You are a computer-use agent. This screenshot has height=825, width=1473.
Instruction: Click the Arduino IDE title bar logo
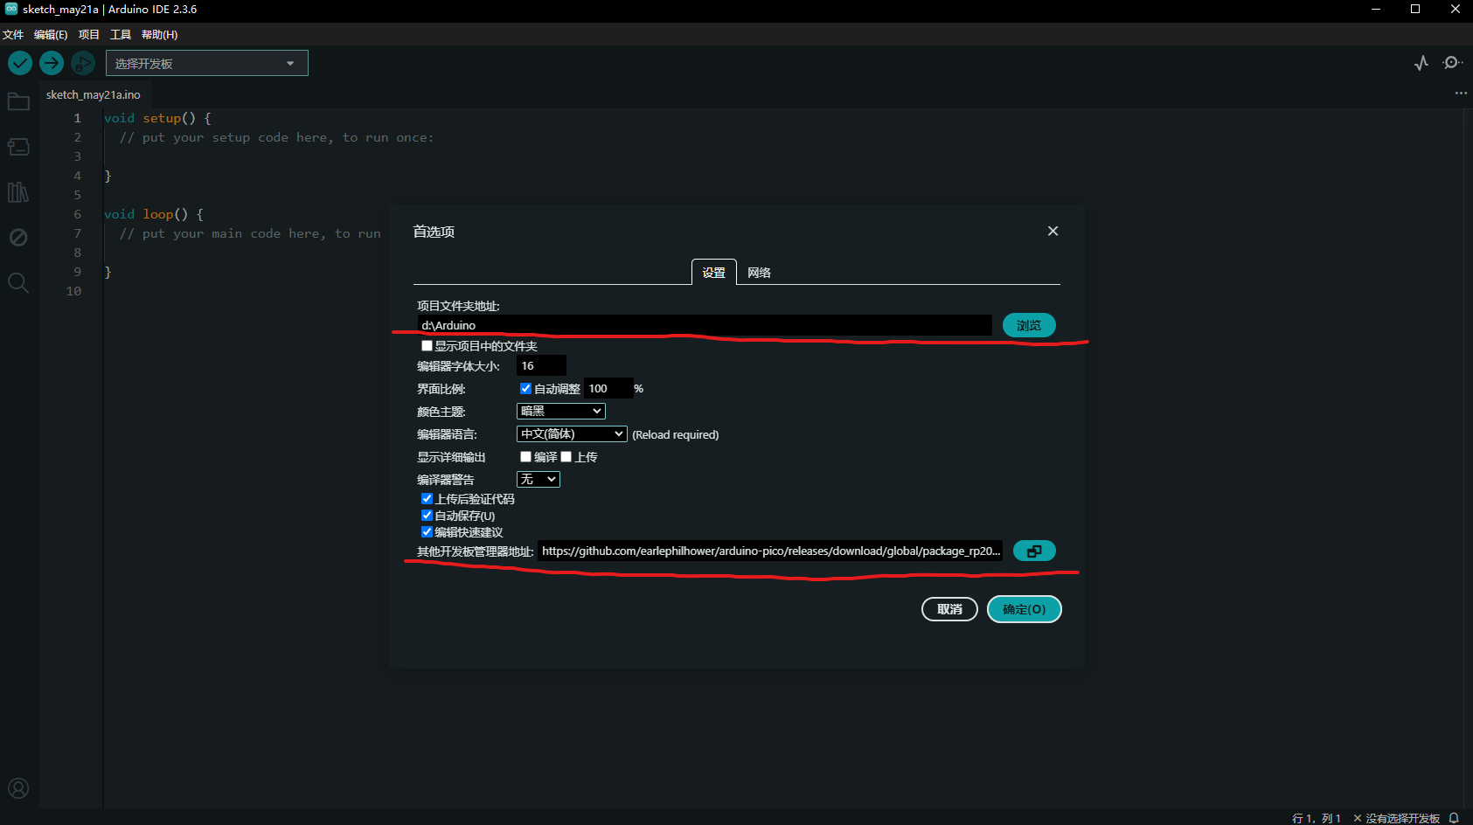pos(10,9)
